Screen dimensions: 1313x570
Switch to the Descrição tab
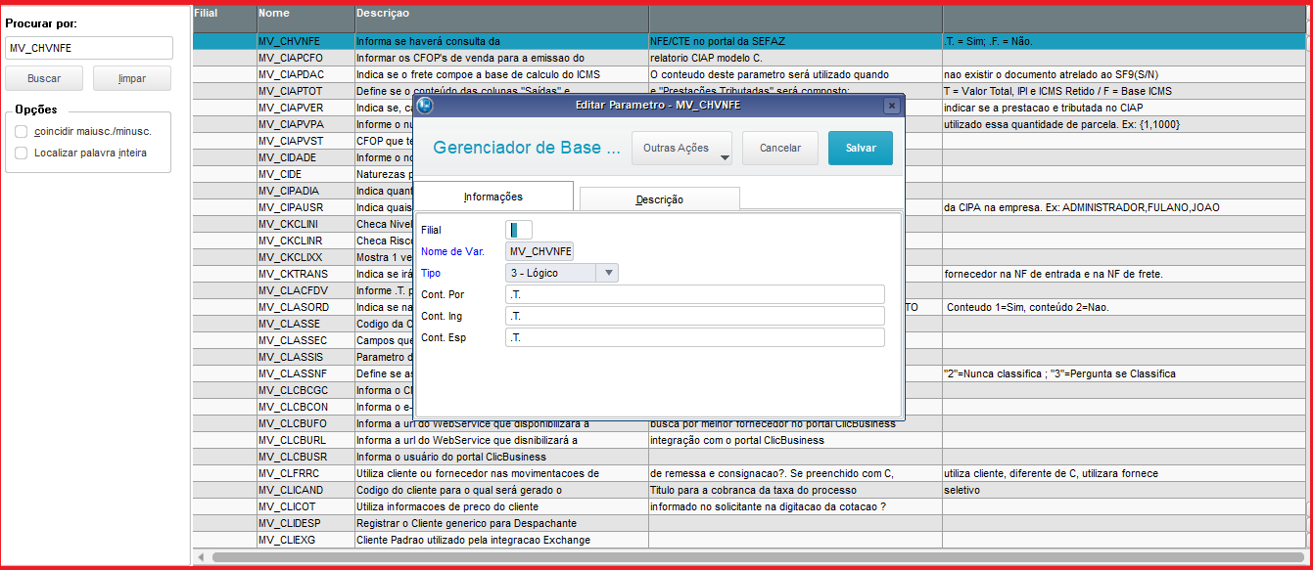(660, 199)
